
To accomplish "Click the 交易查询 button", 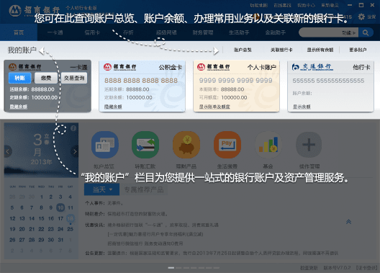I will 74,78.
